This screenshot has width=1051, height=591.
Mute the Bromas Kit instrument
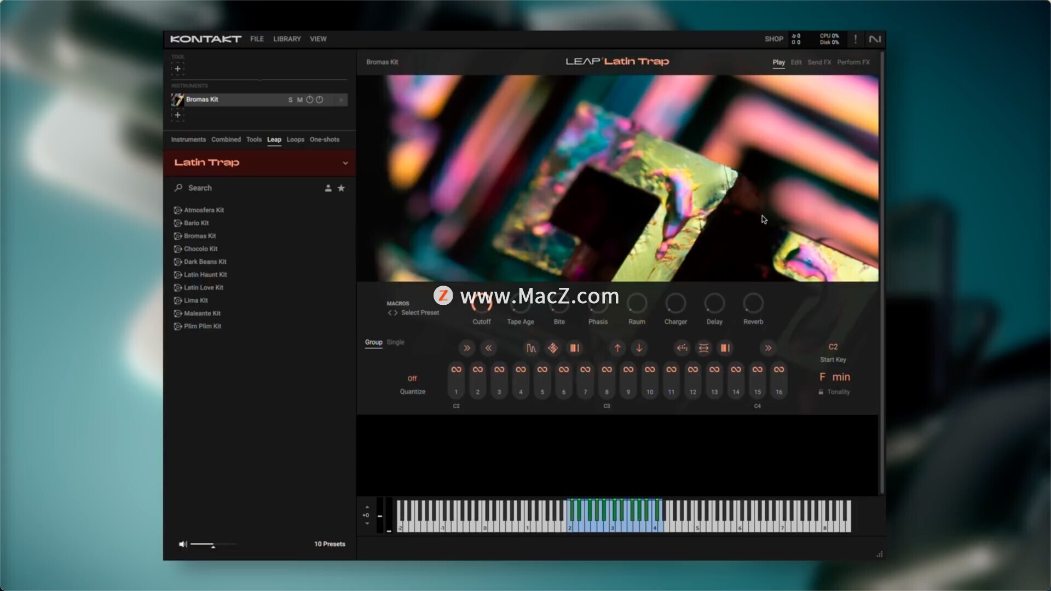click(299, 100)
